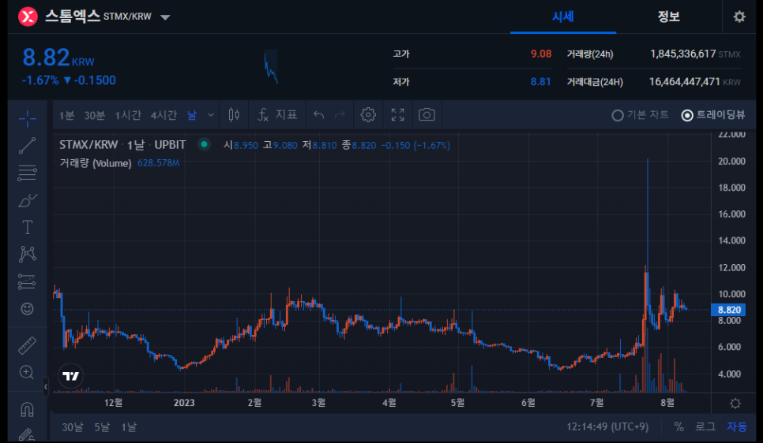Image resolution: width=763 pixels, height=443 pixels.
Task: Select the trend line drawing tool
Action: tap(27, 146)
